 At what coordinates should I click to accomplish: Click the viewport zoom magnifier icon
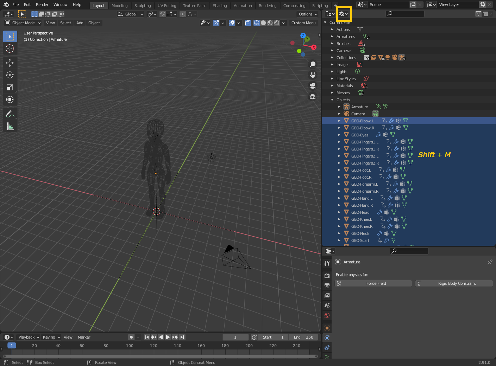pos(313,64)
